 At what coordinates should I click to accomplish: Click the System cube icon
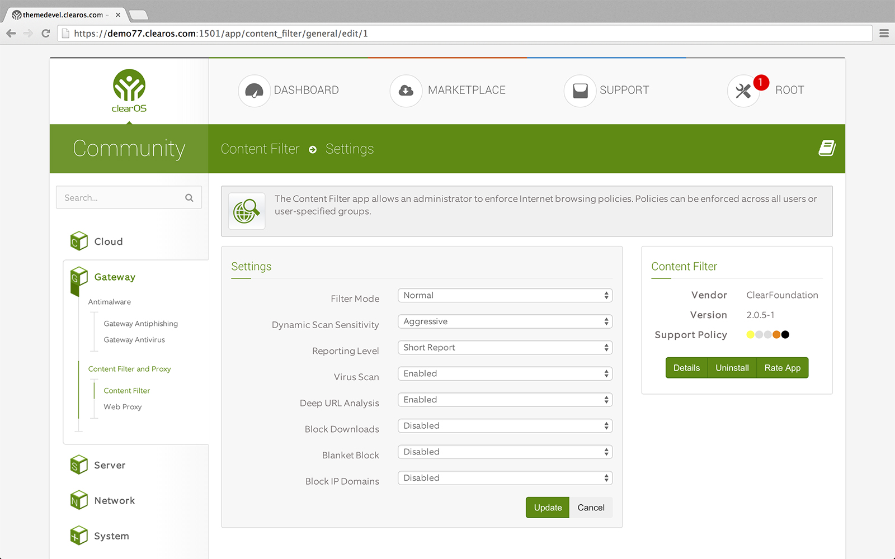click(x=79, y=536)
